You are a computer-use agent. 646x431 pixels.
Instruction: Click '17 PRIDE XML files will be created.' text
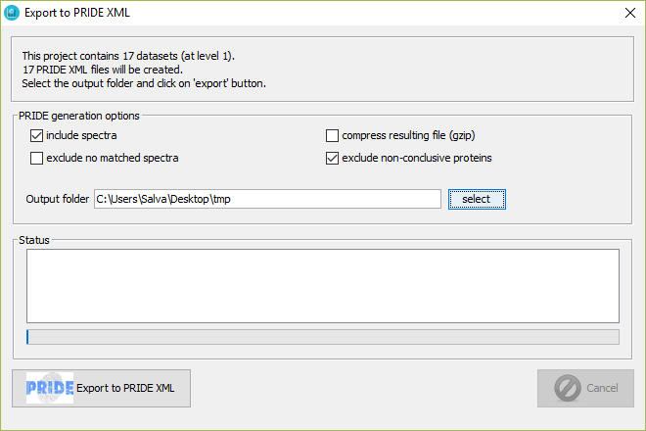pos(103,70)
